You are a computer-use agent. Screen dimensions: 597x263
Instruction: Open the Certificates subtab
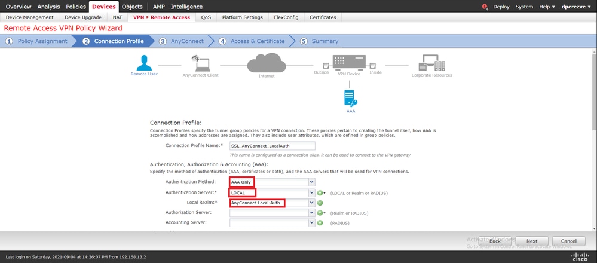coord(323,17)
